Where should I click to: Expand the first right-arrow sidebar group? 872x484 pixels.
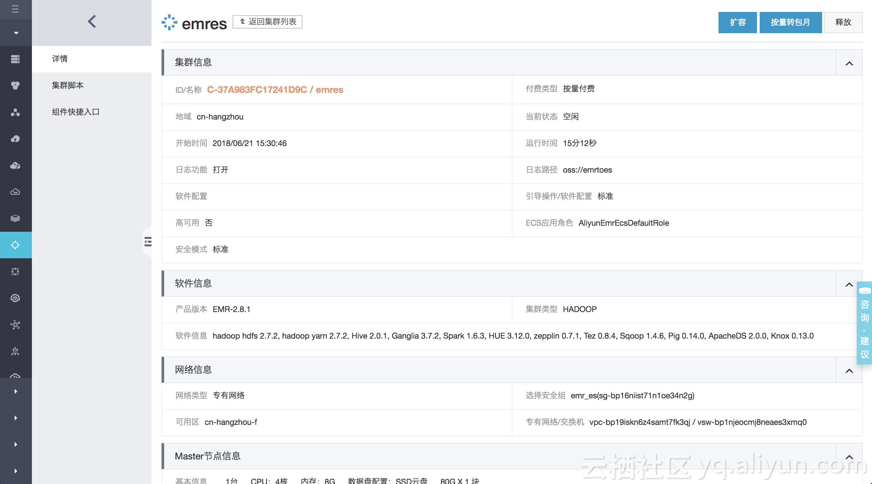16,391
